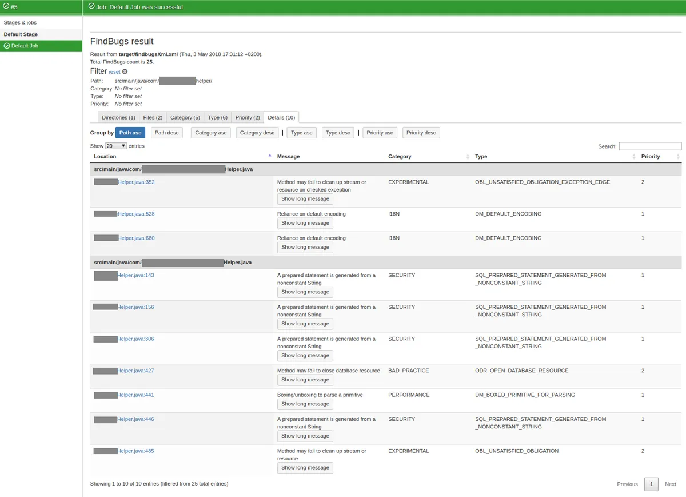The image size is (686, 497).
Task: Show long message for Helper.java:306 row
Action: 305,355
